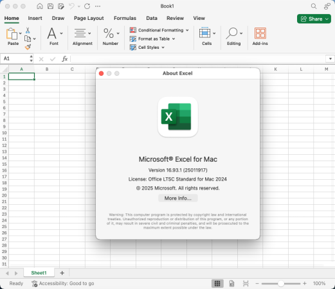Open the Home icon in title bar
The image size is (335, 289).
click(40, 6)
